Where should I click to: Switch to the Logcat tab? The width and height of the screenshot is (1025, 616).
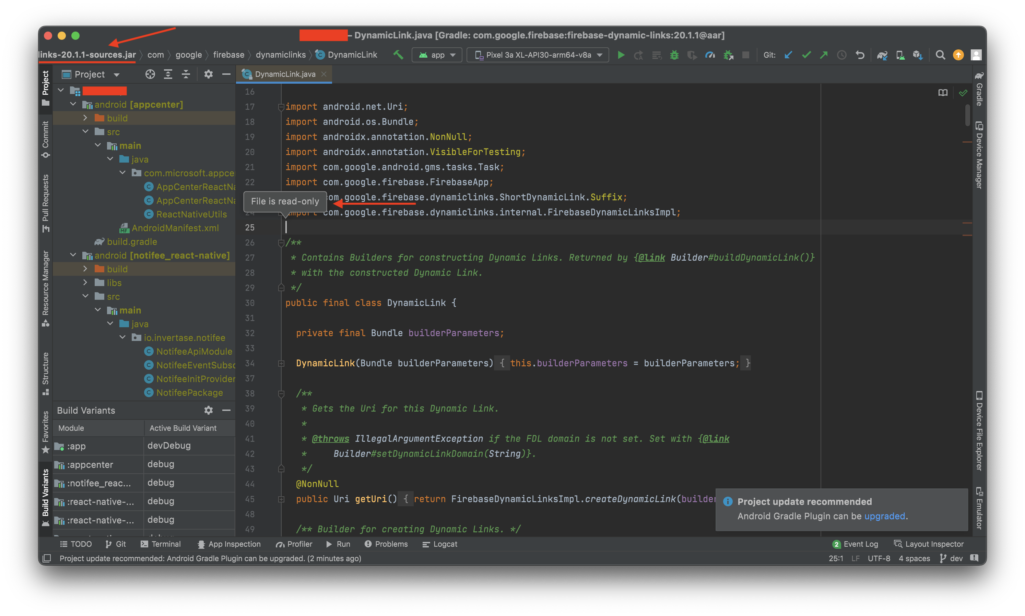click(x=439, y=544)
